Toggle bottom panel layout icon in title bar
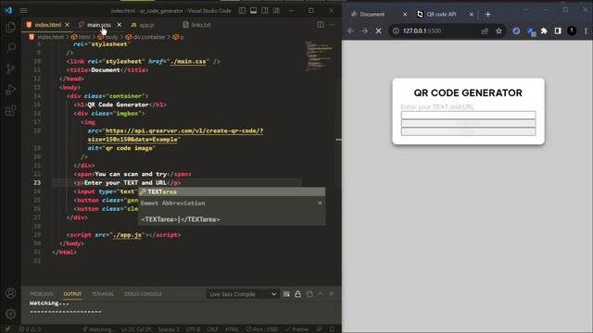This screenshot has height=333, width=593. click(253, 10)
